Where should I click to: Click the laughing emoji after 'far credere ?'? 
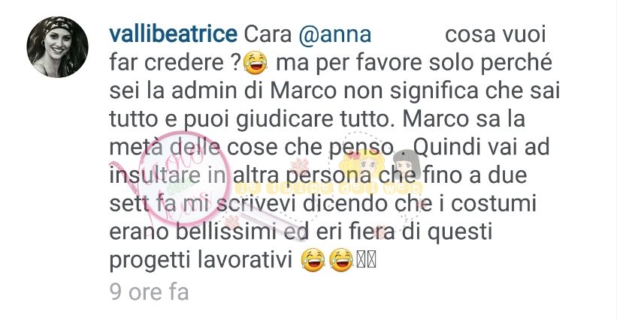[x=256, y=63]
